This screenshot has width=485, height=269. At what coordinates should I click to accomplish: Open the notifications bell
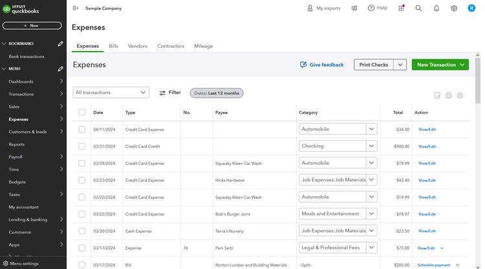[x=436, y=8]
